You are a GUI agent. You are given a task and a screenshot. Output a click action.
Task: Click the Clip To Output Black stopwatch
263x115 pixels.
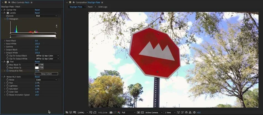pos(7,56)
